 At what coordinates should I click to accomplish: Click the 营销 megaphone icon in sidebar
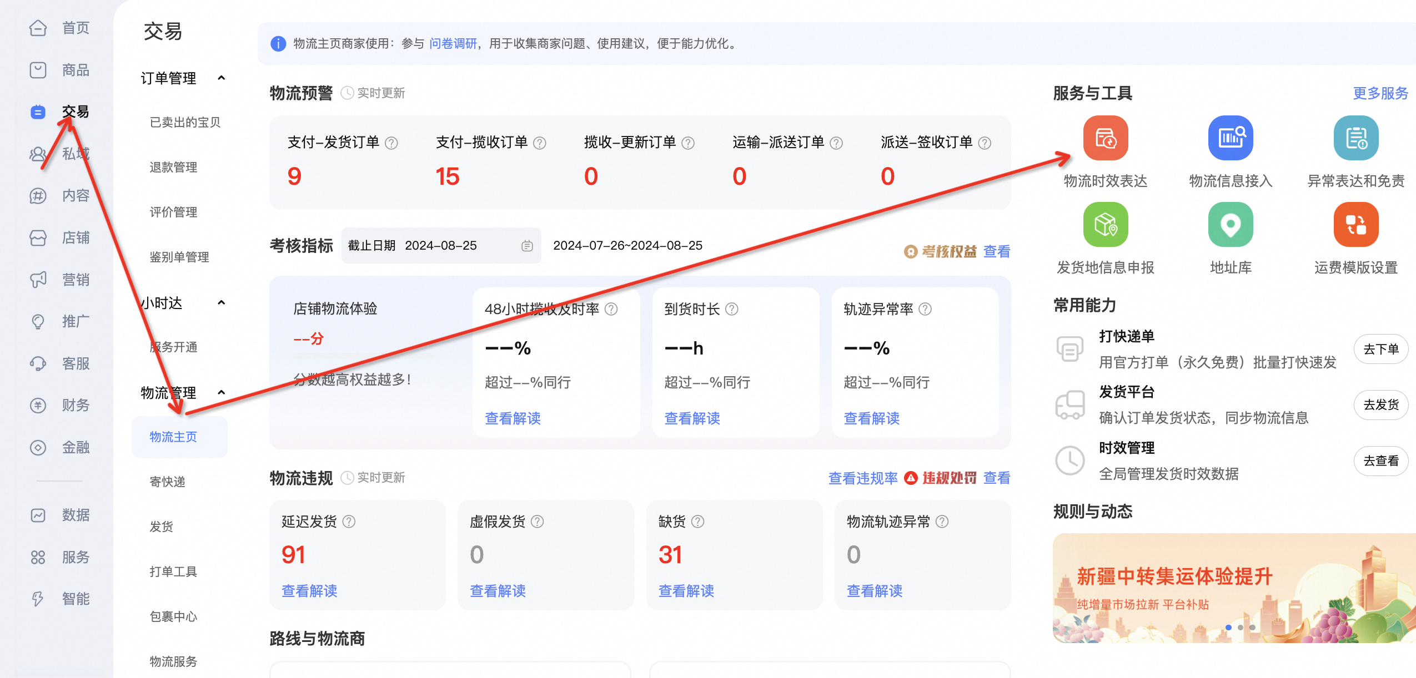pyautogui.click(x=38, y=280)
